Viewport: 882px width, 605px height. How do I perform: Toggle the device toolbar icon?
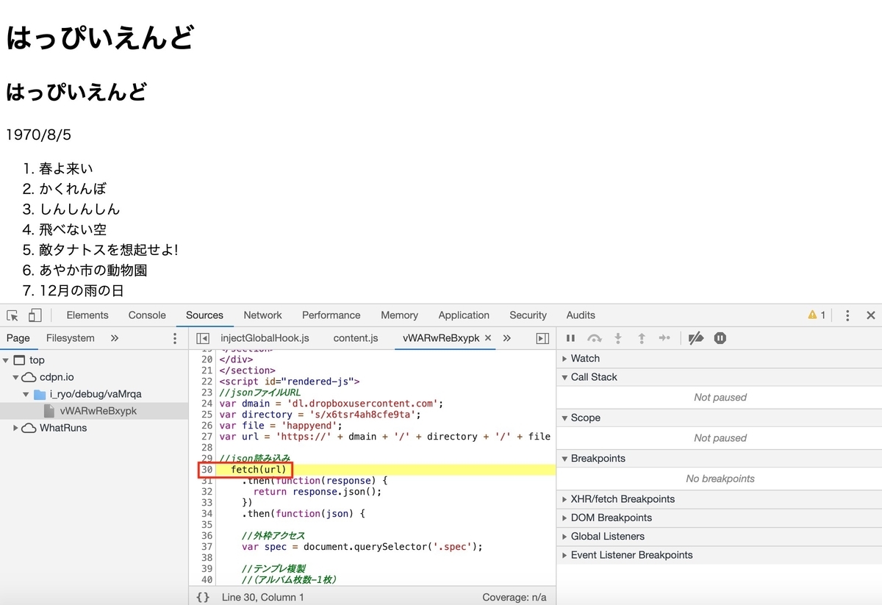(x=35, y=315)
